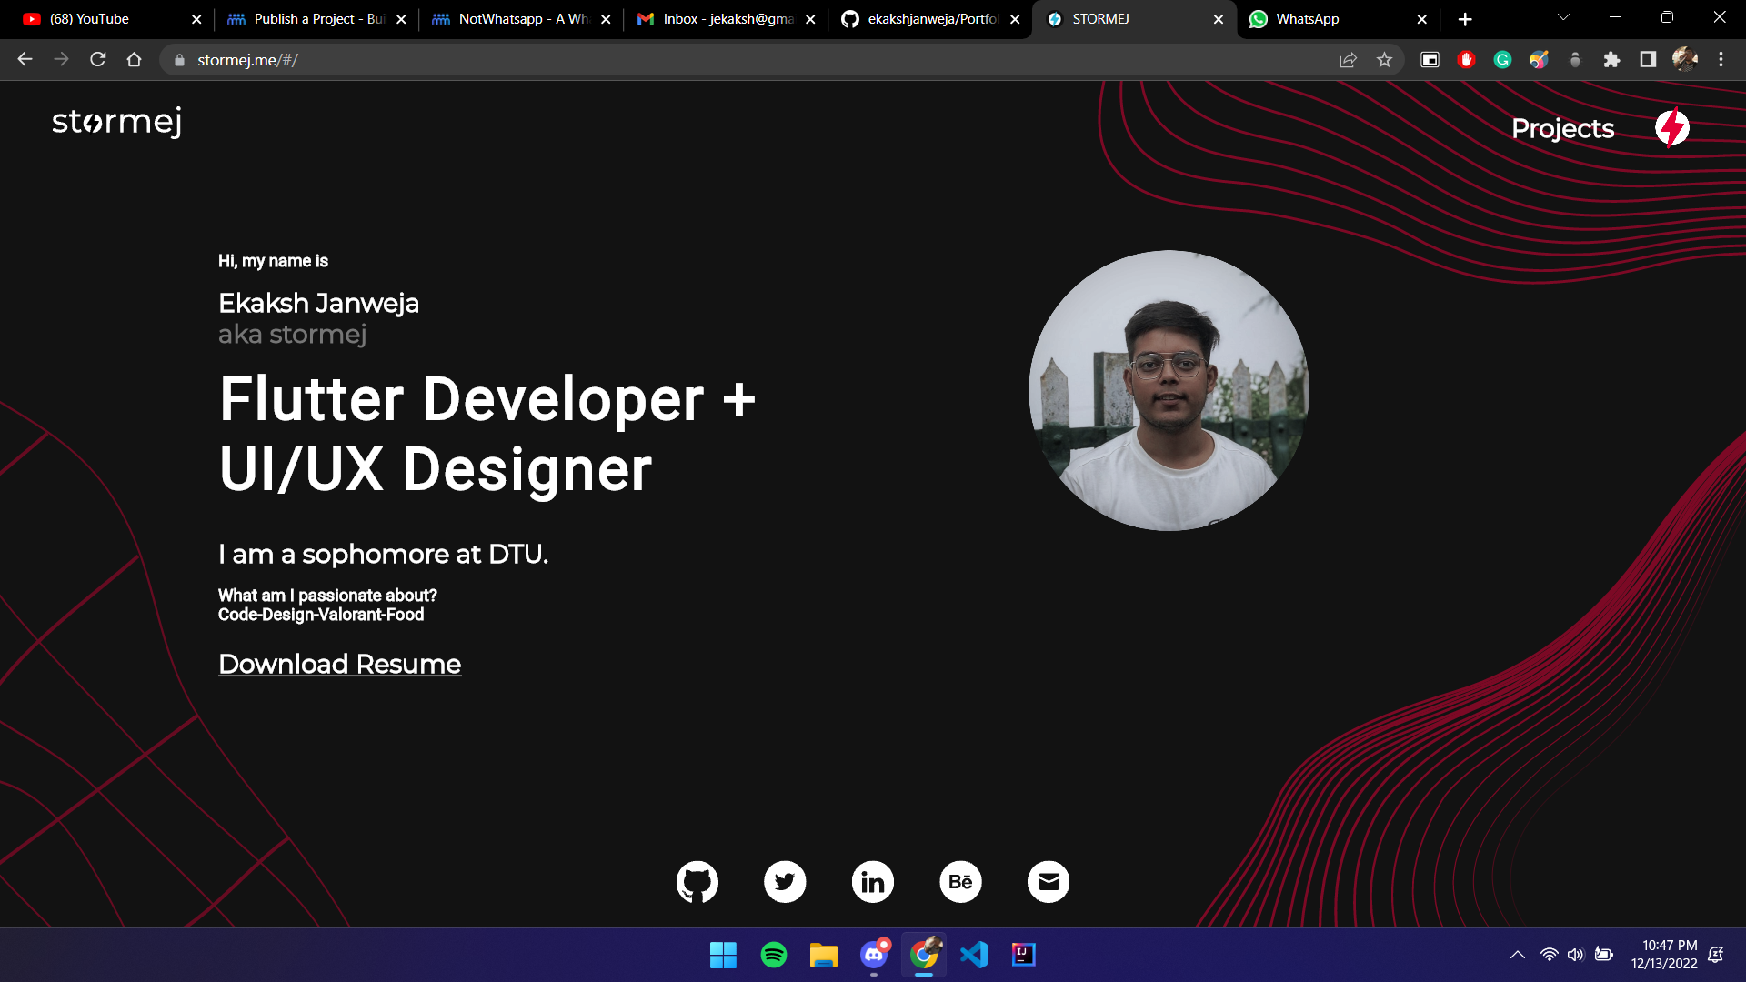Click the 'I am a sophomore at DTU.' text
Image resolution: width=1746 pixels, height=982 pixels.
coord(383,554)
